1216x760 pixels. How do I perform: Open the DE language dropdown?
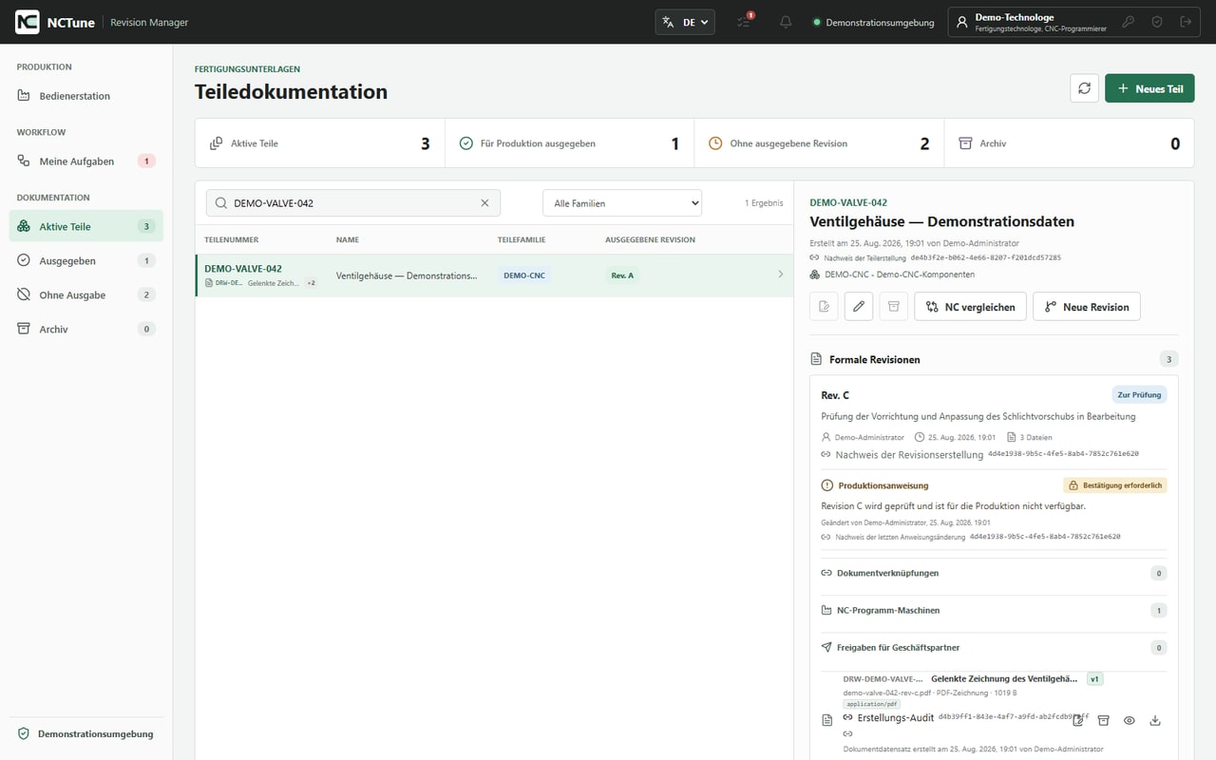click(x=685, y=22)
